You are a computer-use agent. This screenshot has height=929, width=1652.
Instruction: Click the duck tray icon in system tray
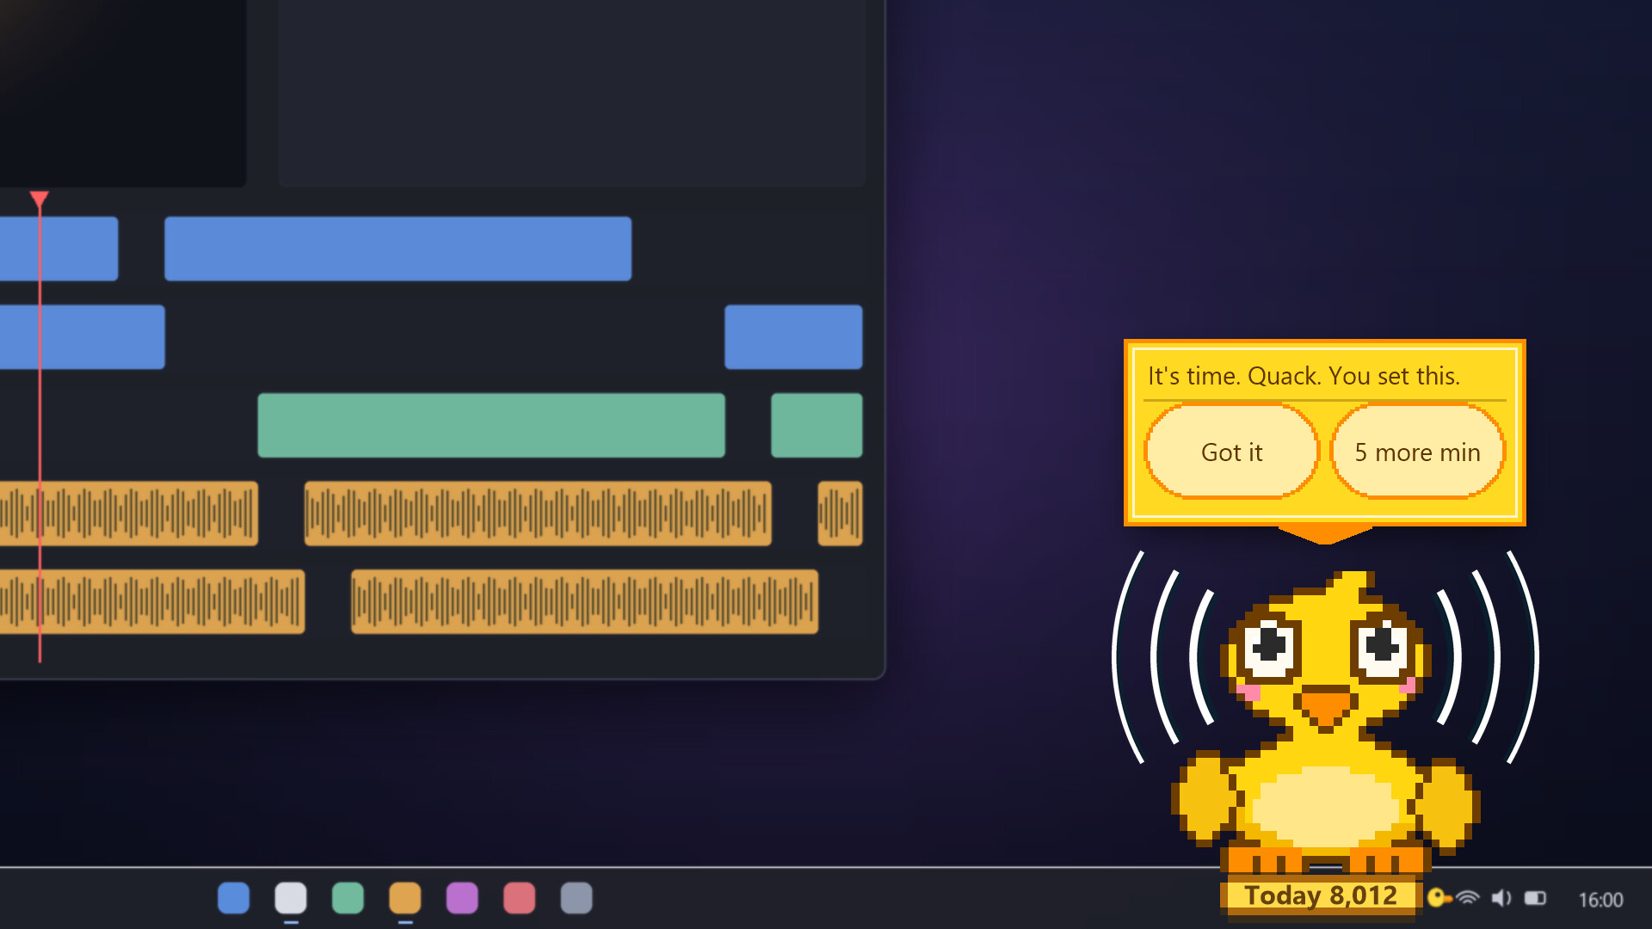1439,898
